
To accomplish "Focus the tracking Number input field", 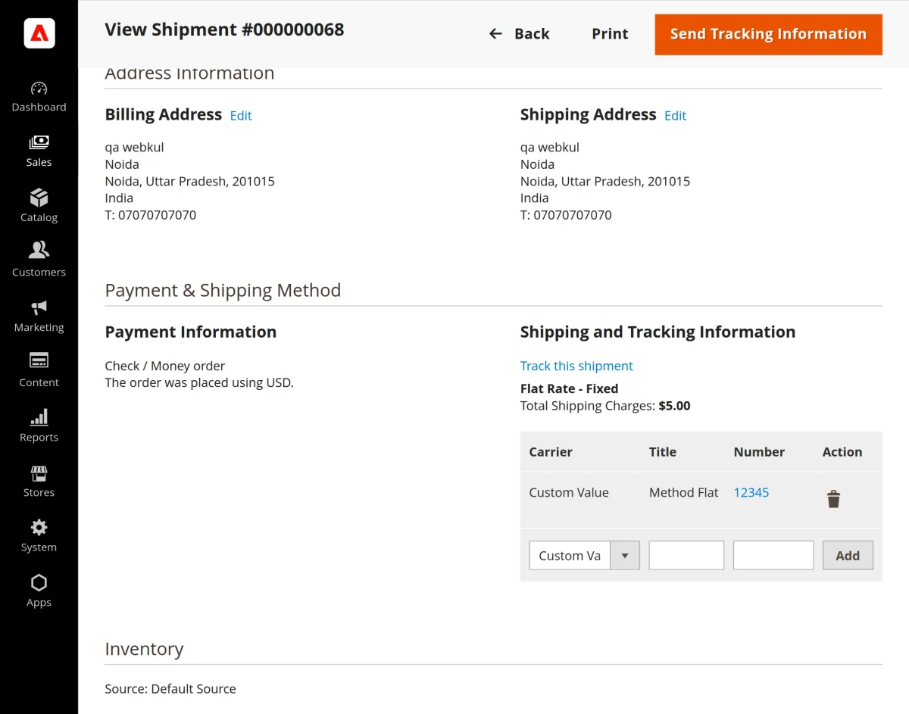I will 773,555.
